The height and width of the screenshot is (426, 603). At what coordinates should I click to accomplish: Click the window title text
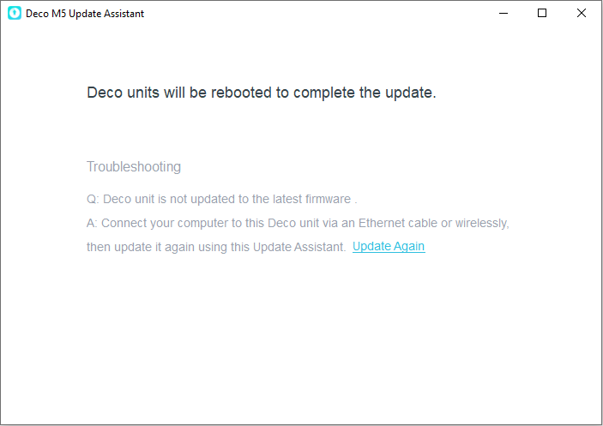(x=85, y=14)
